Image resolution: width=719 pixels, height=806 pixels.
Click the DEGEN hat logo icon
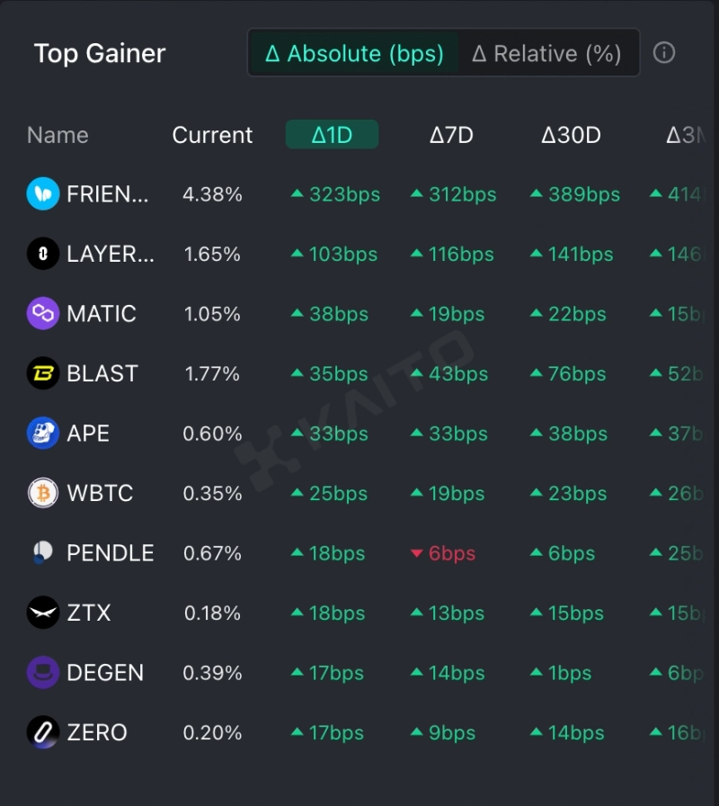pyautogui.click(x=43, y=673)
